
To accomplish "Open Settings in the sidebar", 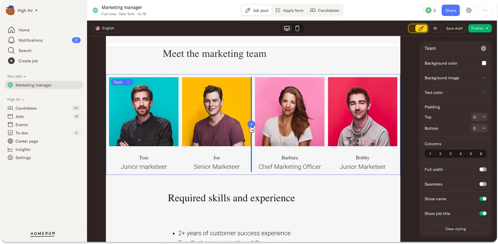I will 23,158.
